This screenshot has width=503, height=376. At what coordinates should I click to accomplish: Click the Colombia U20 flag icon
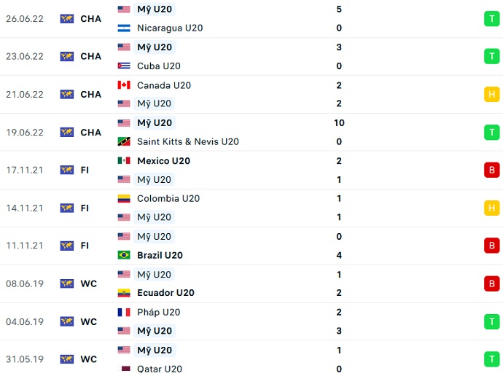pos(124,198)
